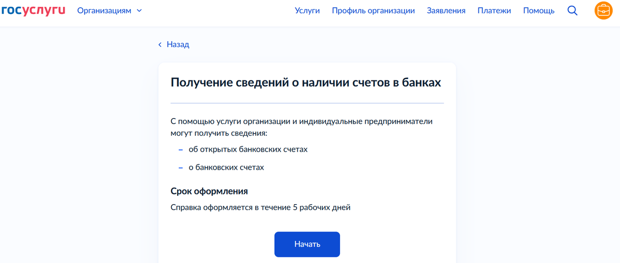The image size is (620, 263).
Task: Select heading Получение сведений о наличии счетов в банках
Action: coord(306,83)
